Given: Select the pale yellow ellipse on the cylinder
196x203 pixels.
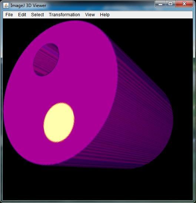Looking at the screenshot, I should (59, 123).
